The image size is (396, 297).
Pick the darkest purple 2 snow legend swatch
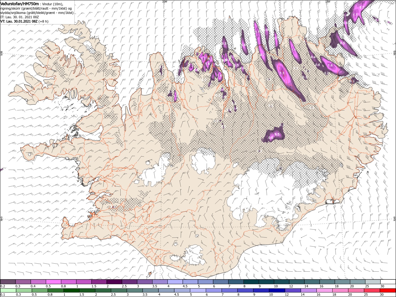click(114, 282)
